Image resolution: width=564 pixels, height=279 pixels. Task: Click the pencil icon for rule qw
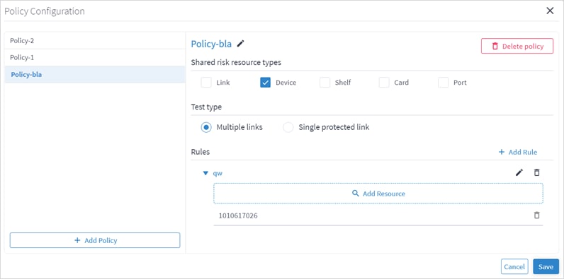point(519,173)
